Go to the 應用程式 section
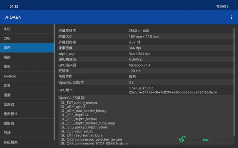 click(27, 114)
